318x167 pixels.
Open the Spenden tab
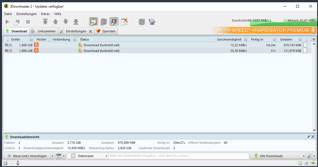(106, 31)
